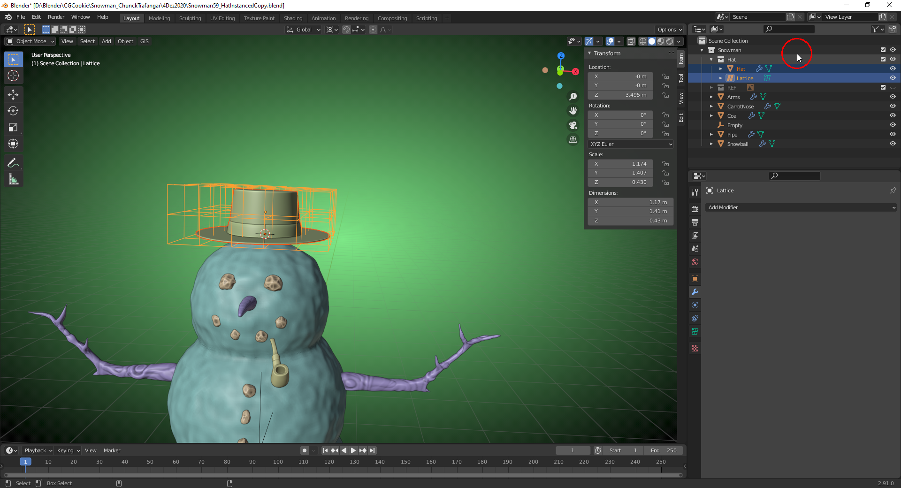
Task: Open Global transform orientation dropdown
Action: point(304,30)
